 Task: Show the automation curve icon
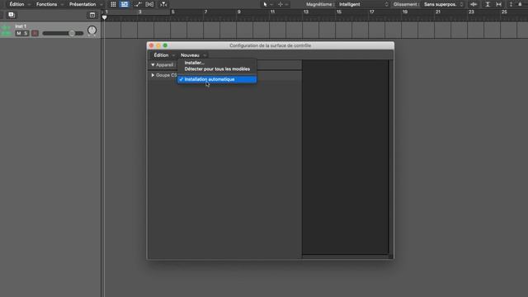point(138,4)
